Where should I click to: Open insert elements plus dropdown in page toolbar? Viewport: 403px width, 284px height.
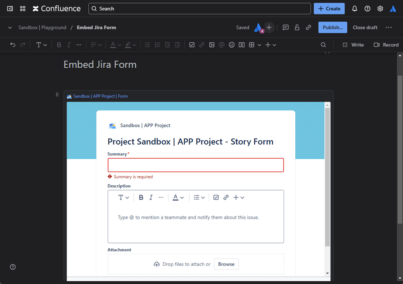coord(270,45)
